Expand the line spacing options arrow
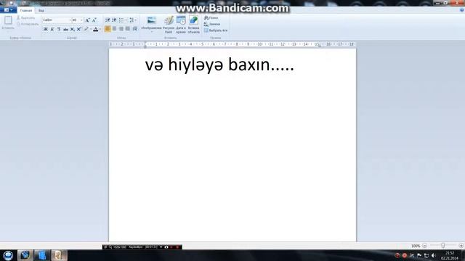This screenshot has width=465, height=261. (136, 20)
